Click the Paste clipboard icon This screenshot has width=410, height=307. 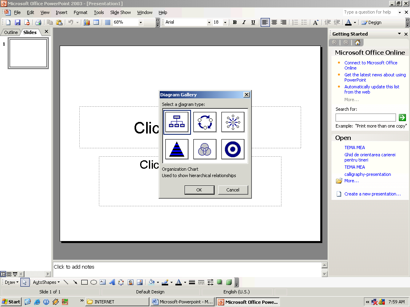point(59,22)
